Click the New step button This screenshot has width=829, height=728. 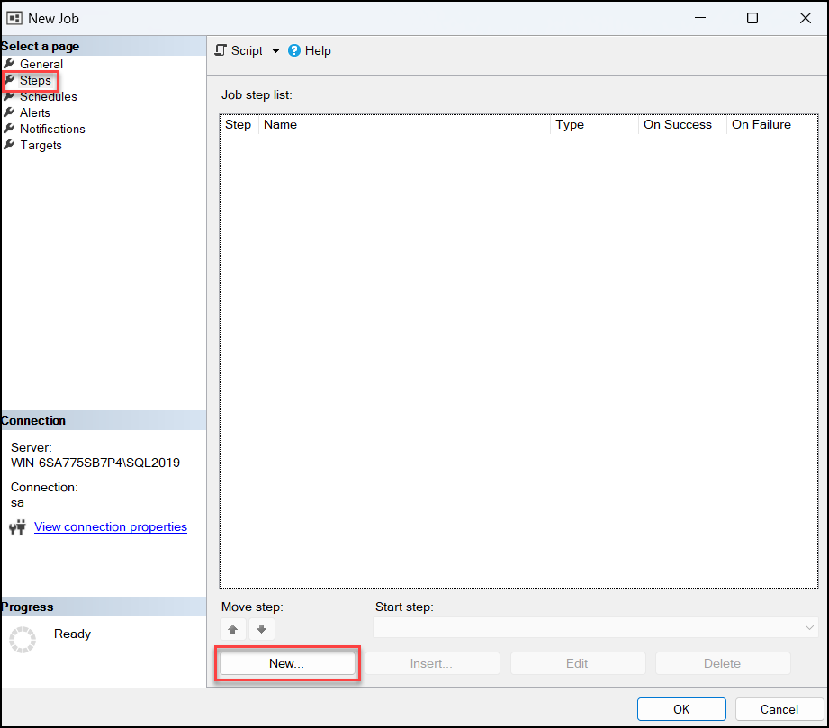click(x=287, y=663)
